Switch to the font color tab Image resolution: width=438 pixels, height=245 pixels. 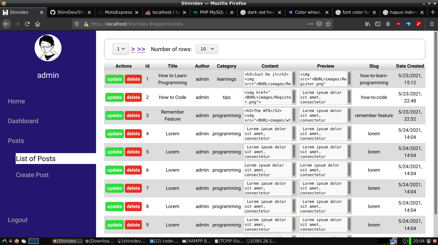356,12
